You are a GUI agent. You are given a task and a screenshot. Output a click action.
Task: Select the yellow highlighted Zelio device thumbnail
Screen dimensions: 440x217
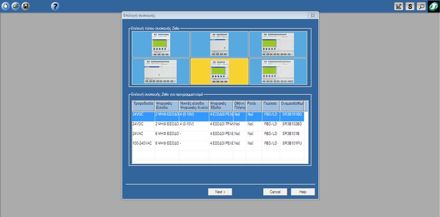point(220,71)
